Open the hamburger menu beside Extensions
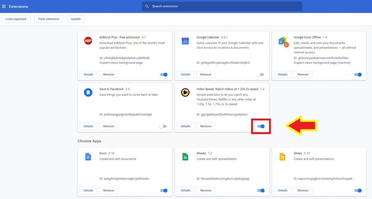 [x=4, y=7]
